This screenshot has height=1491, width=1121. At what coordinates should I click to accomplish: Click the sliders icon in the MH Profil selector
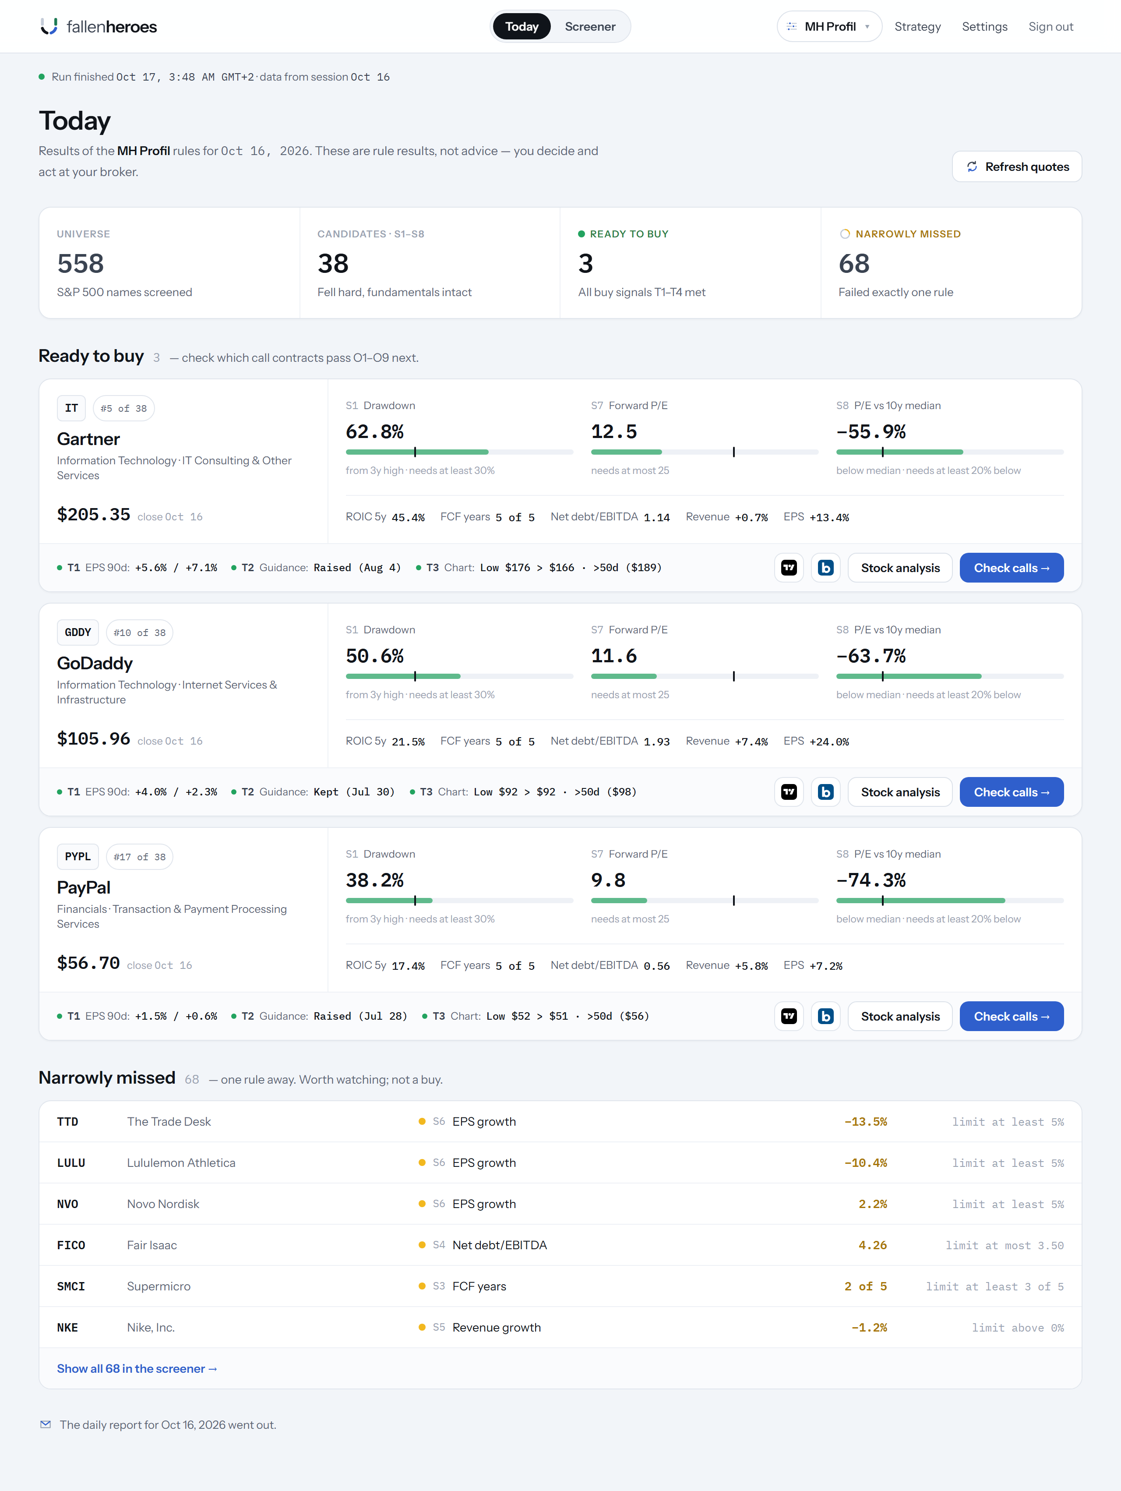792,26
